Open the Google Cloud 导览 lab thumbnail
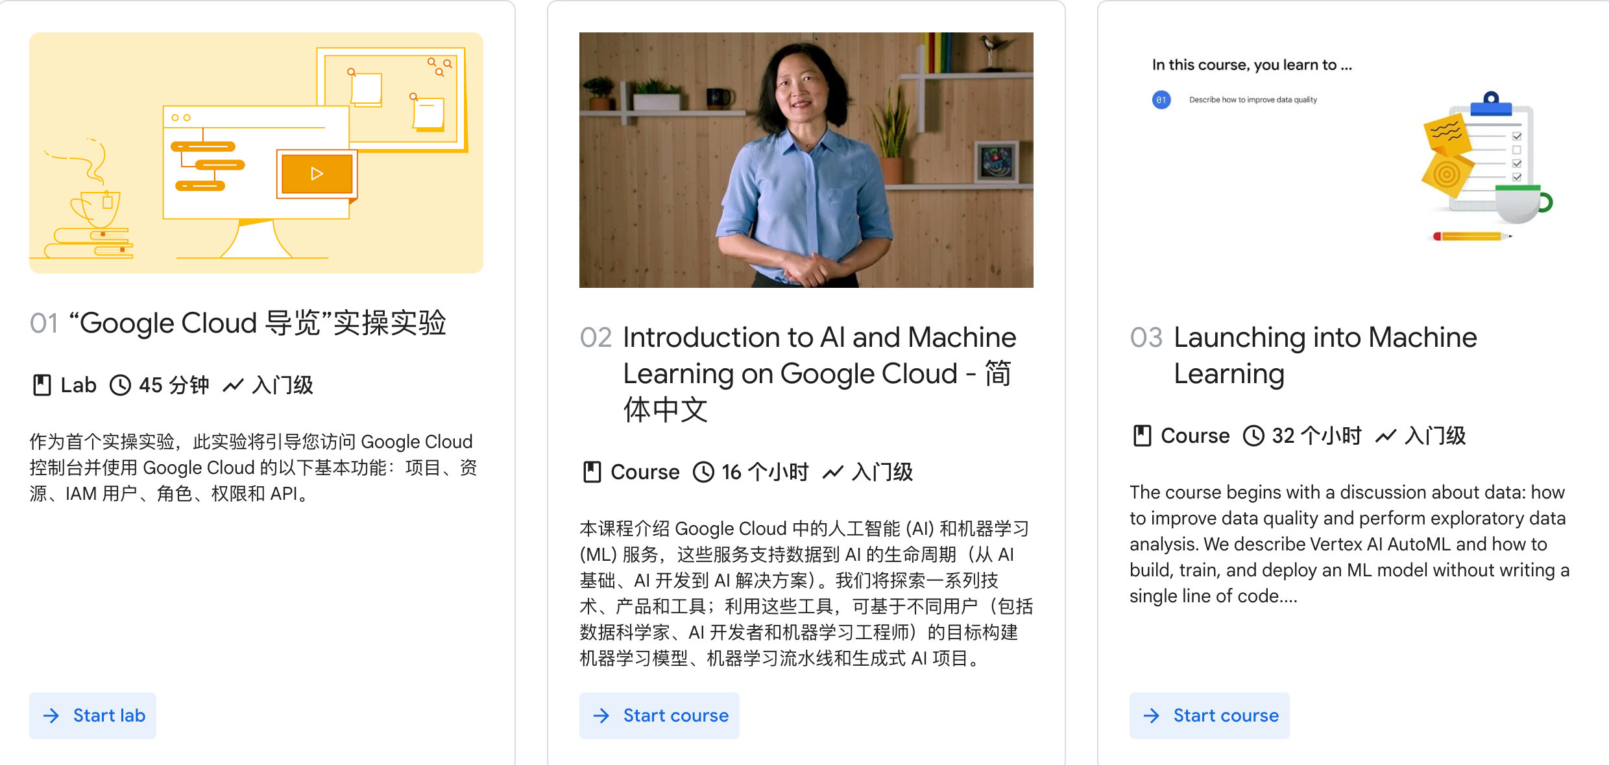The height and width of the screenshot is (765, 1609). [256, 153]
